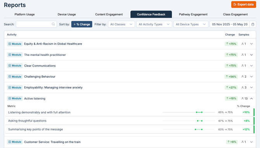Go to the Pathway Engagement tab
Screen dimensions: 260x148
(x=193, y=14)
